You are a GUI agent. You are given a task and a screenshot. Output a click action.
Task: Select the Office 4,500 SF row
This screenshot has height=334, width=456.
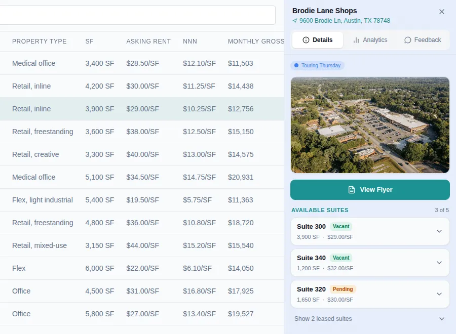coord(142,291)
